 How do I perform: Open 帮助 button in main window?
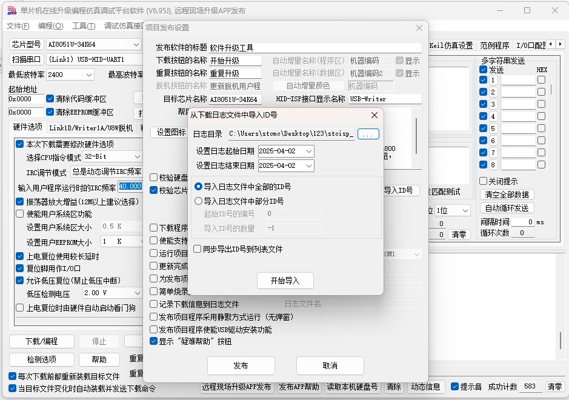(x=99, y=359)
